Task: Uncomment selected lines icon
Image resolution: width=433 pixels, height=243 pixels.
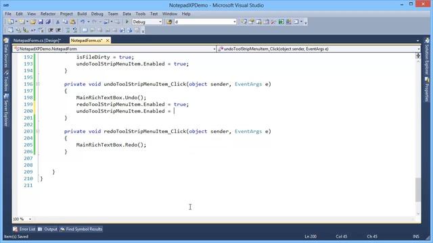Action: (75, 30)
